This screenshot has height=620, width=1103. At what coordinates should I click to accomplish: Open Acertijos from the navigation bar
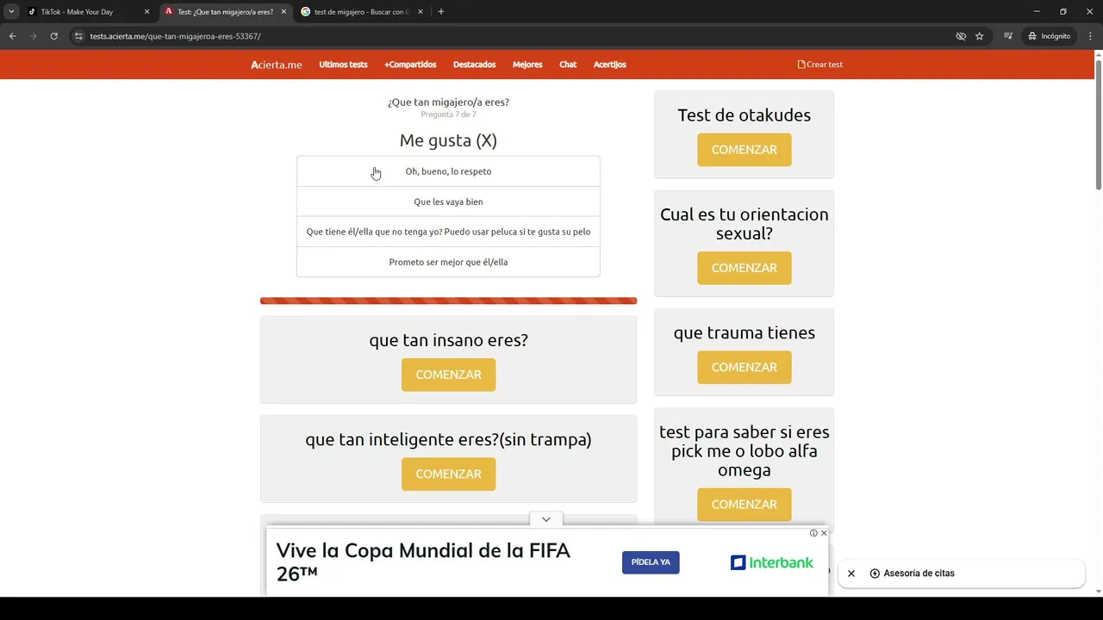pyautogui.click(x=610, y=65)
